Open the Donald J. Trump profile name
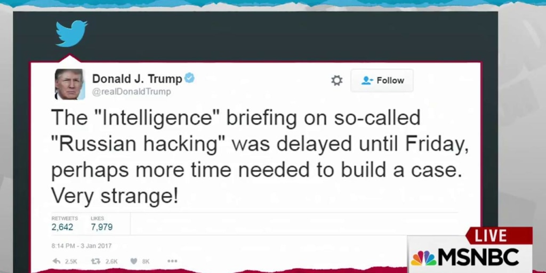Screen dimensions: 546x273 click(x=137, y=78)
